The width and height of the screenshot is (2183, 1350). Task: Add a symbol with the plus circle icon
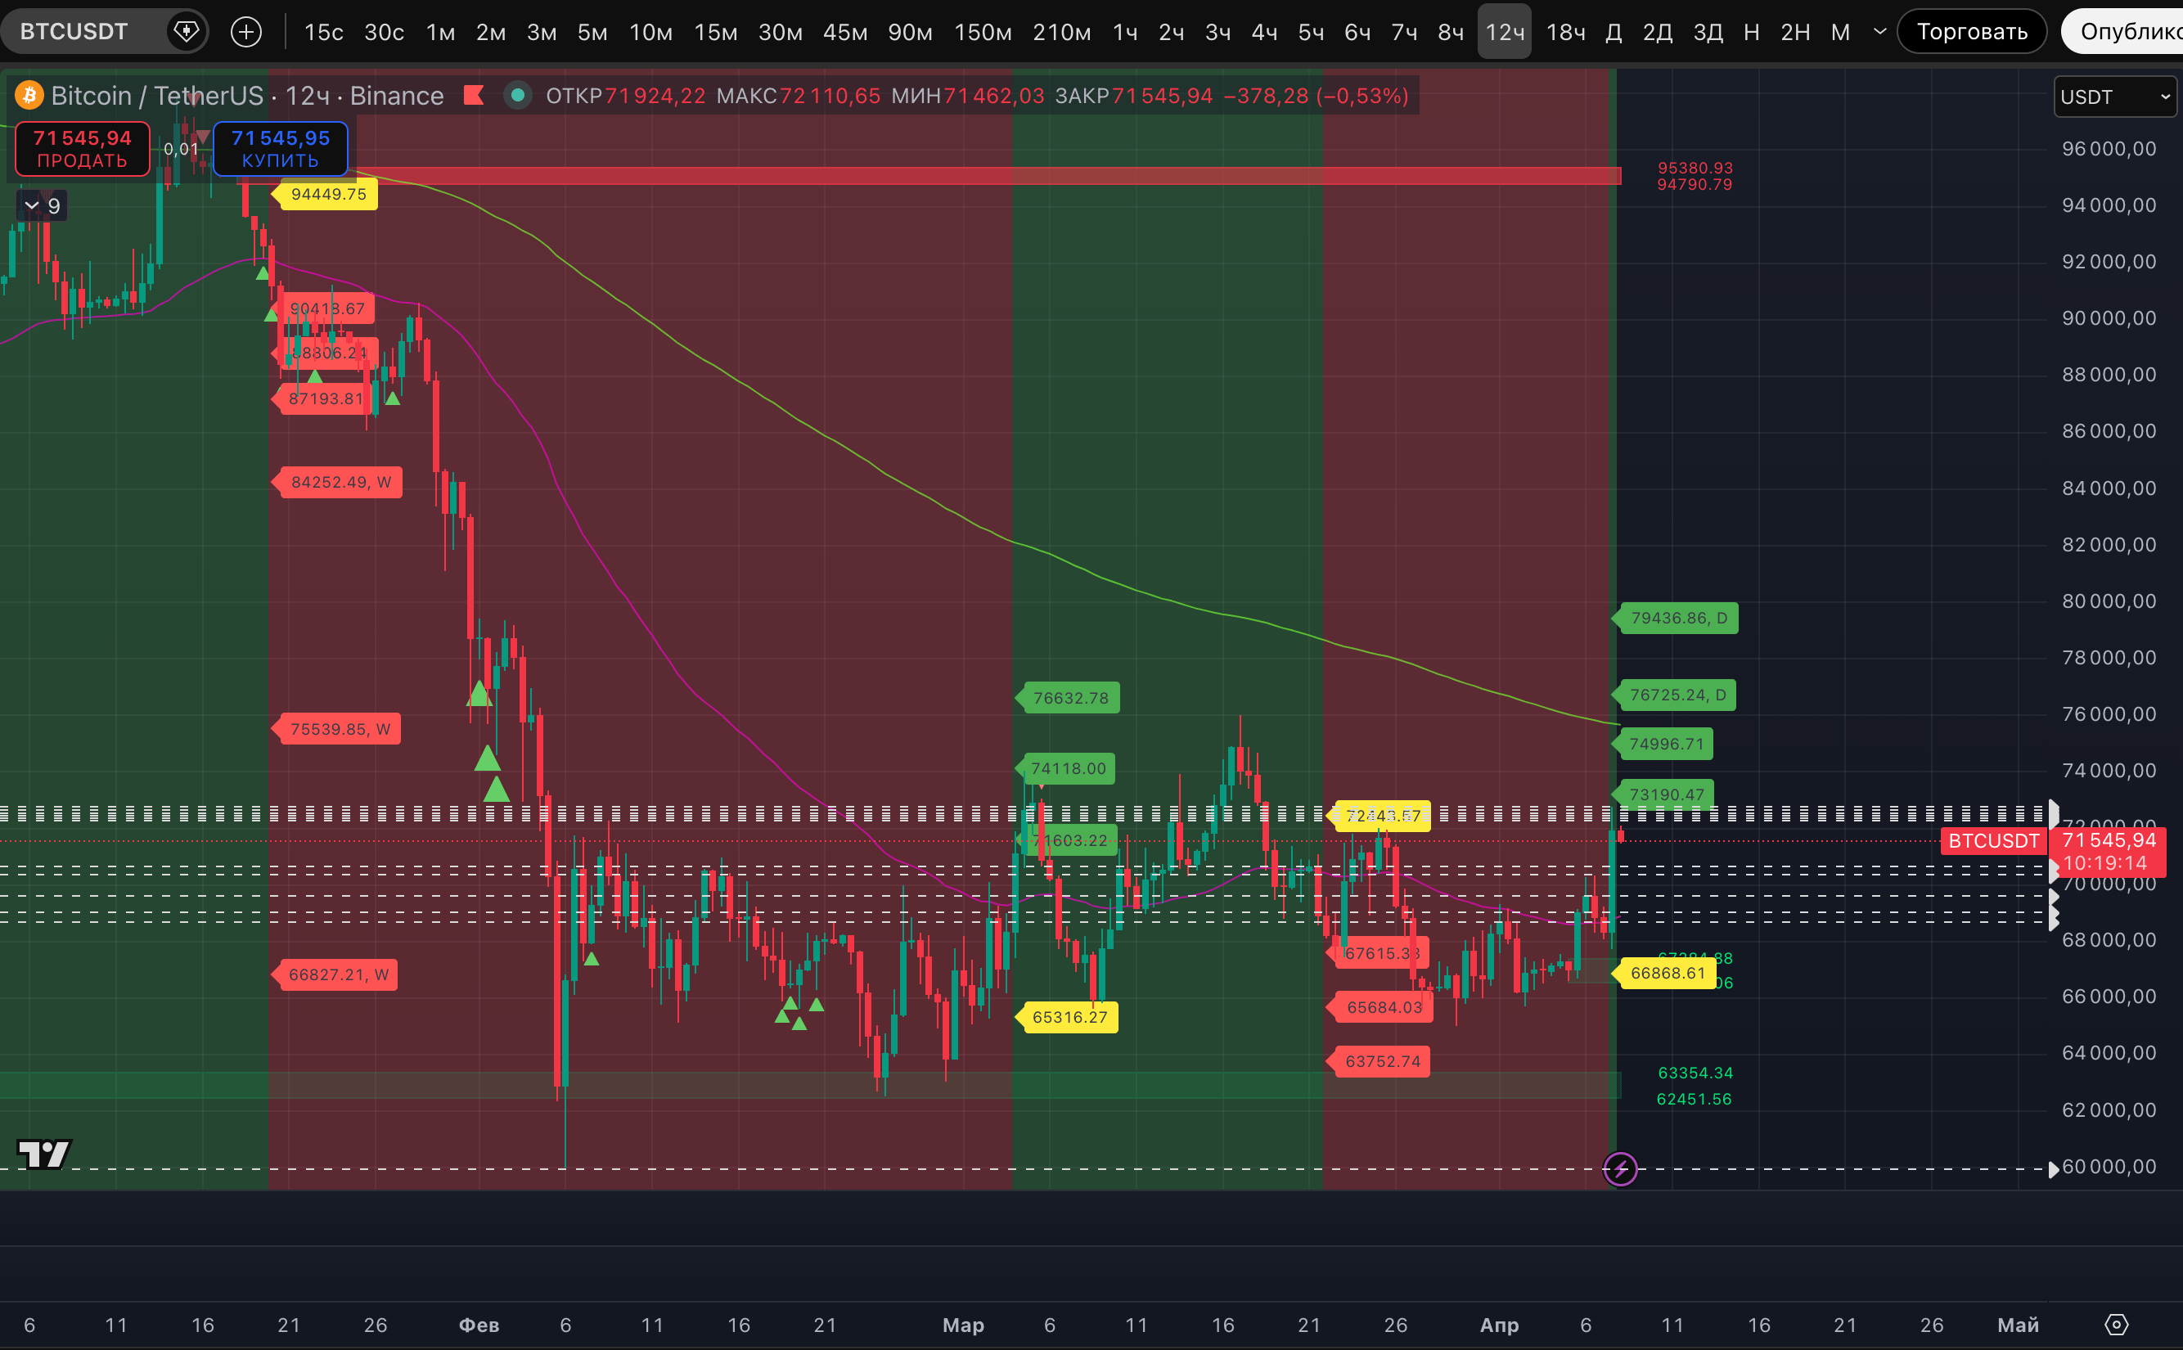coord(246,32)
